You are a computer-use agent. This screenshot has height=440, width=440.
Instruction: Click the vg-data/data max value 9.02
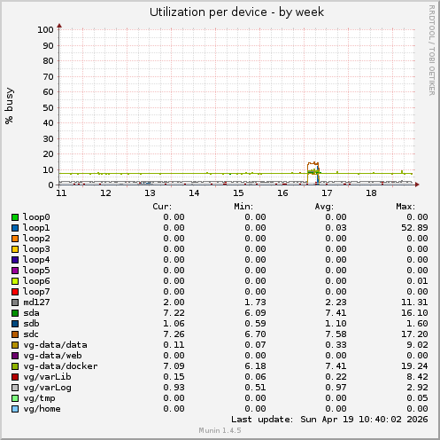coord(417,345)
